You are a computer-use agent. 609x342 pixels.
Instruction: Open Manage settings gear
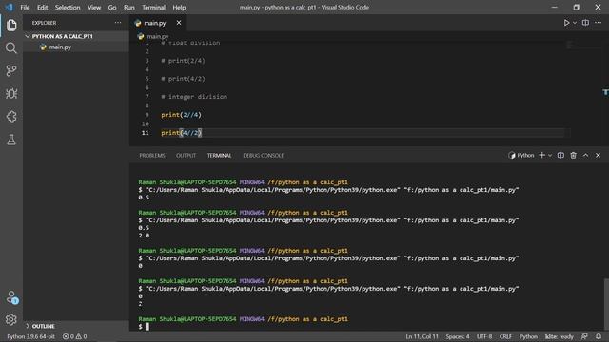pyautogui.click(x=11, y=319)
